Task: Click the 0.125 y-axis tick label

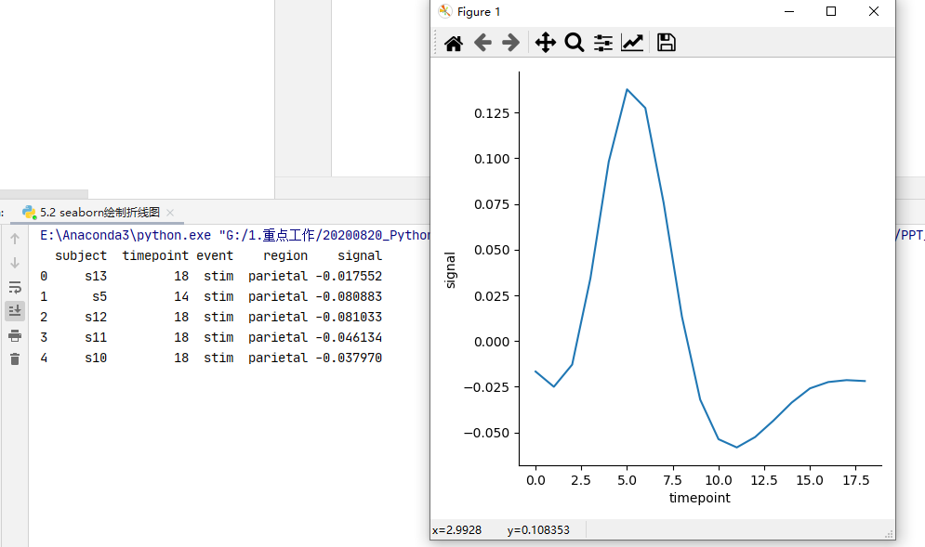Action: click(492, 113)
